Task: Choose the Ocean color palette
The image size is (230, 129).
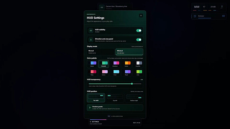Action: pos(92,64)
